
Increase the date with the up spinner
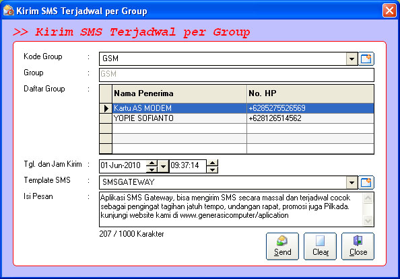152,163
